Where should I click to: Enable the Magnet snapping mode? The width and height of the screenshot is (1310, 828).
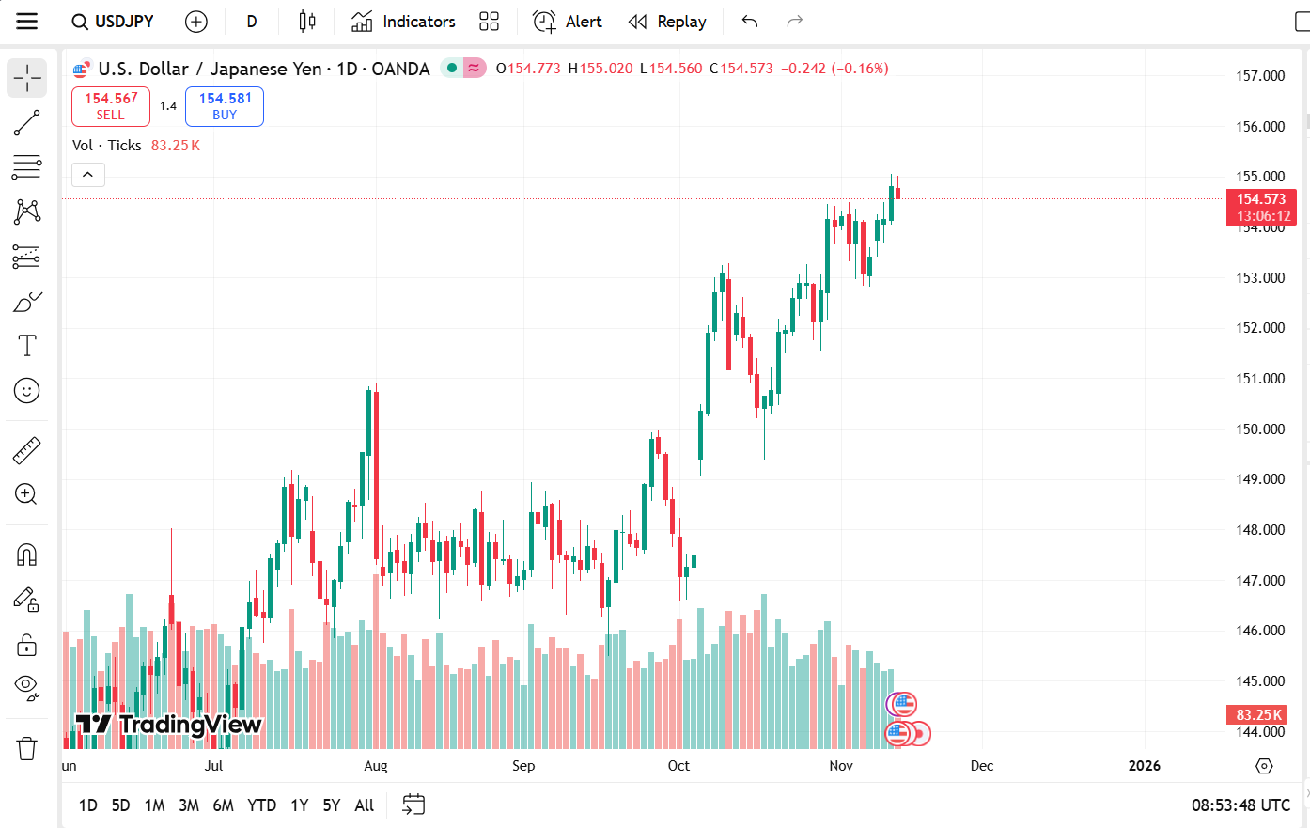26,554
